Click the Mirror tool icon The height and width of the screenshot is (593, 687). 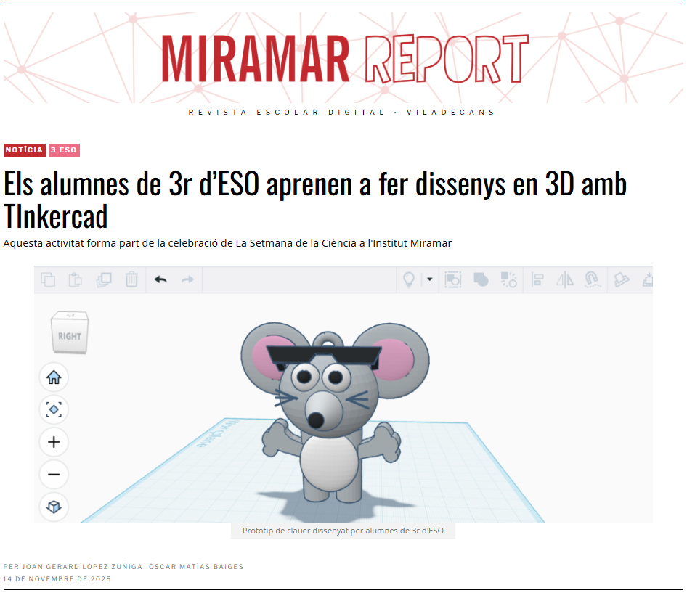(565, 279)
